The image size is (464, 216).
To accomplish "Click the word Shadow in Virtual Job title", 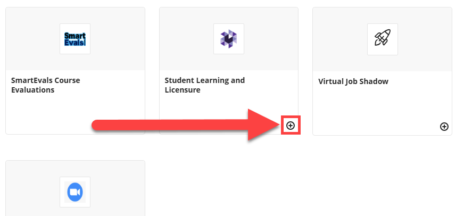I will [x=374, y=81].
